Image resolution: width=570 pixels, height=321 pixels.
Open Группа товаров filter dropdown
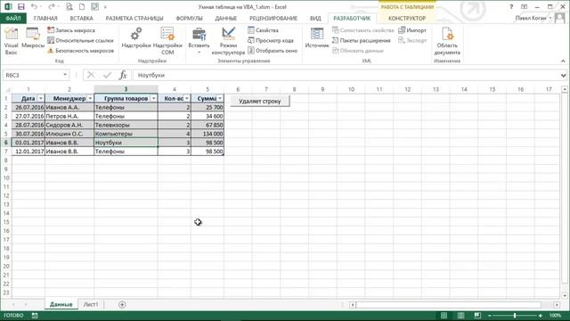pyautogui.click(x=153, y=99)
